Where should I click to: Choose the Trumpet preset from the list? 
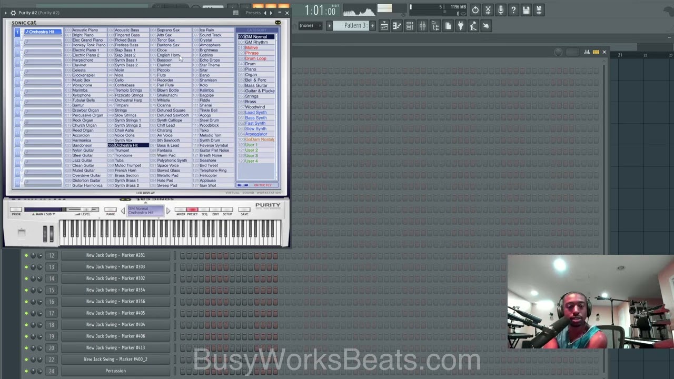122,151
